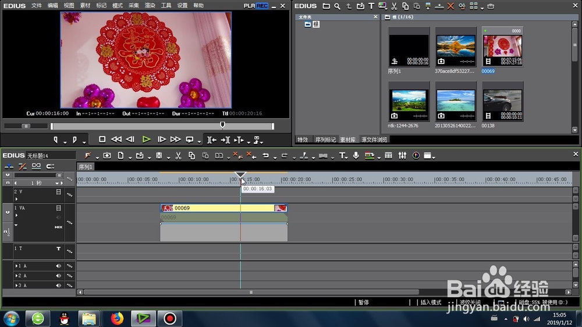
Task: Open the 渲染 menu
Action: pos(150,6)
